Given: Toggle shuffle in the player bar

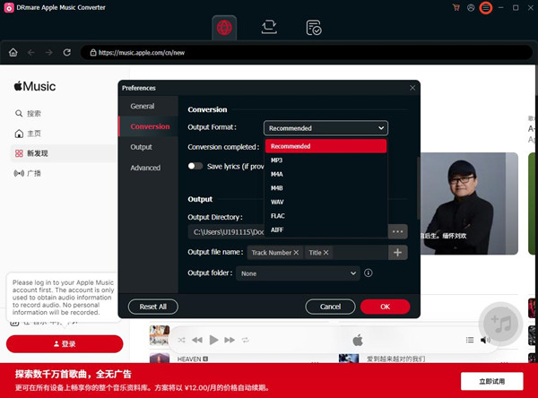Looking at the screenshot, I should click(181, 340).
